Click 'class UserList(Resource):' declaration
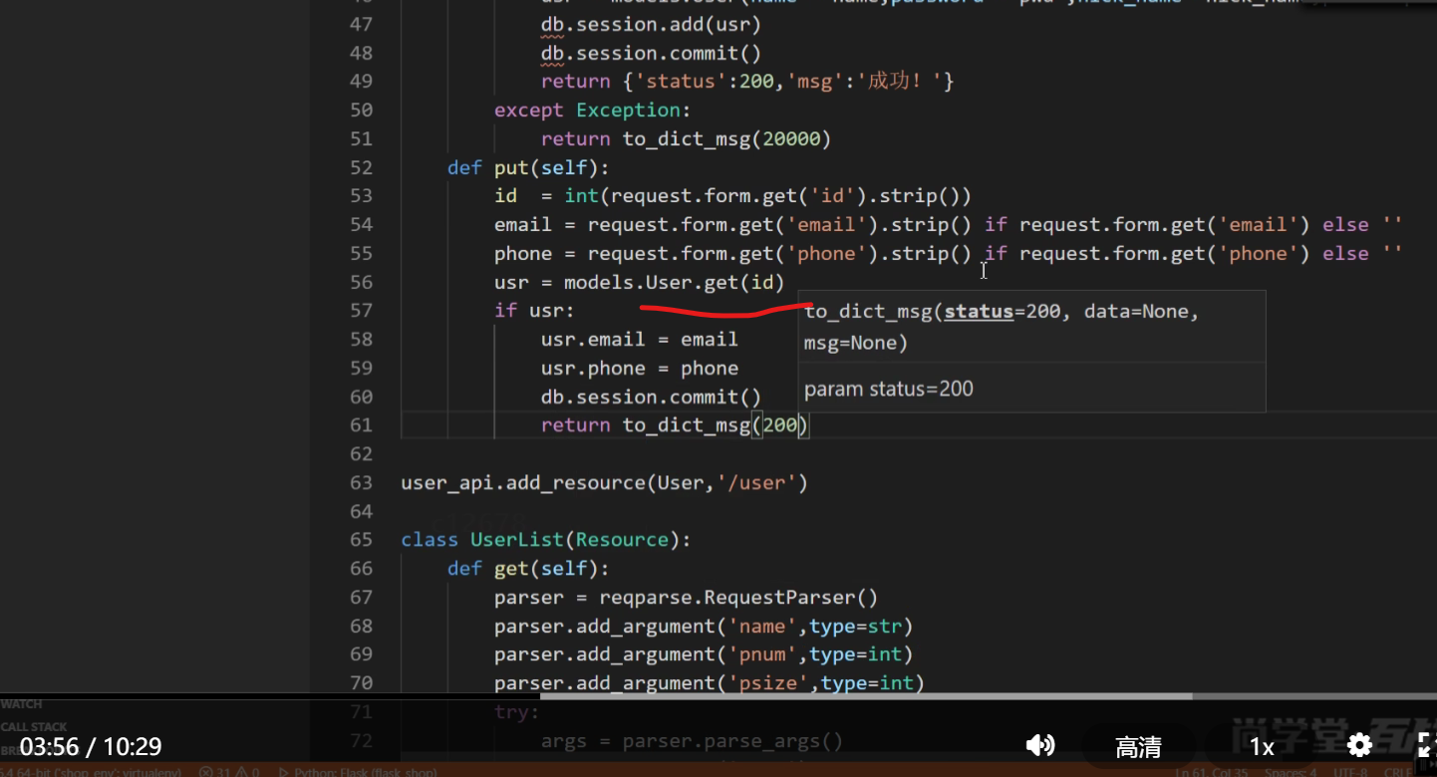The width and height of the screenshot is (1437, 777). click(546, 540)
